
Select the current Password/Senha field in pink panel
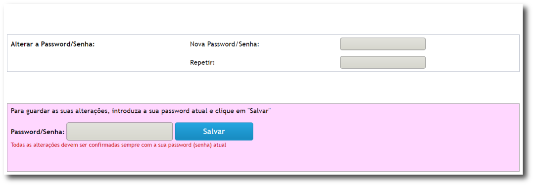[120, 132]
